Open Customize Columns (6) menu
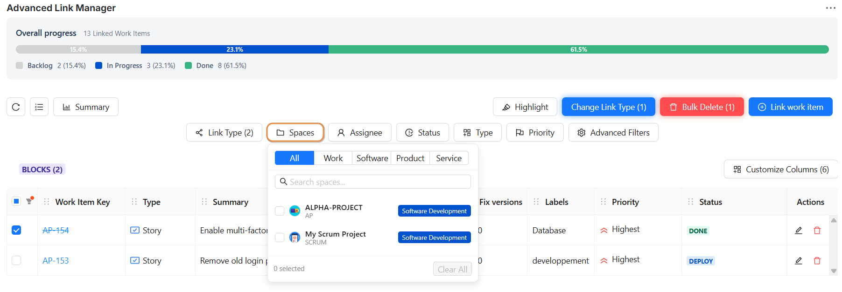Viewport: 842px width, 292px height. (x=781, y=170)
